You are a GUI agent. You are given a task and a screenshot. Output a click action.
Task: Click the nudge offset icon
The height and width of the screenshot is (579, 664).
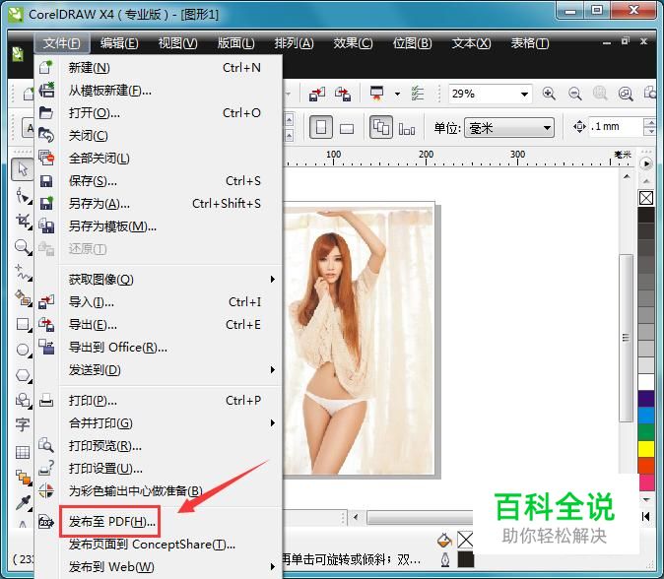click(x=579, y=127)
